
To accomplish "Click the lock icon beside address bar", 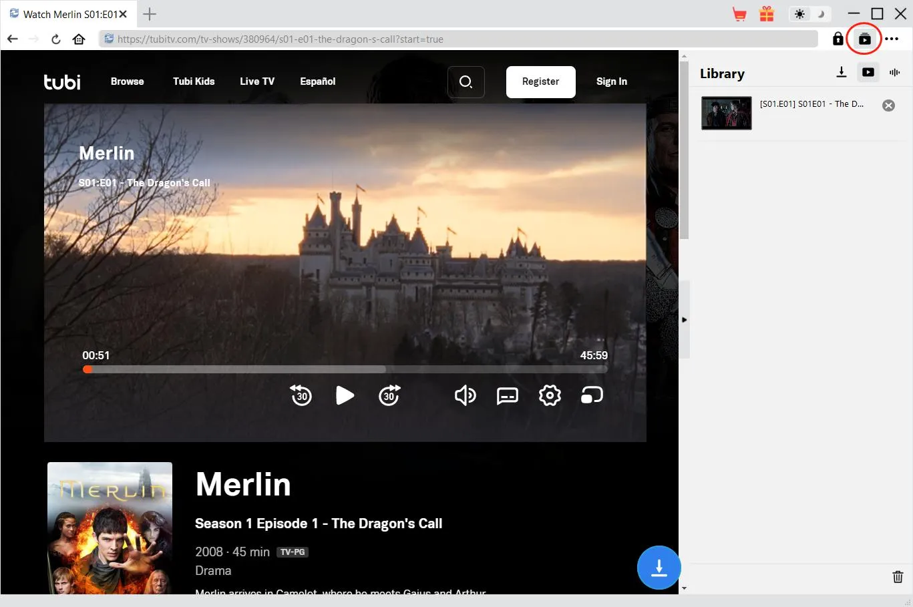I will (838, 39).
